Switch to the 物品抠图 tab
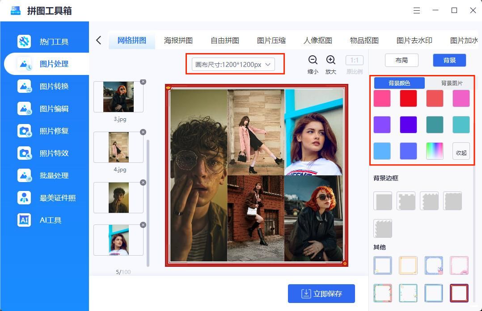 (x=364, y=40)
